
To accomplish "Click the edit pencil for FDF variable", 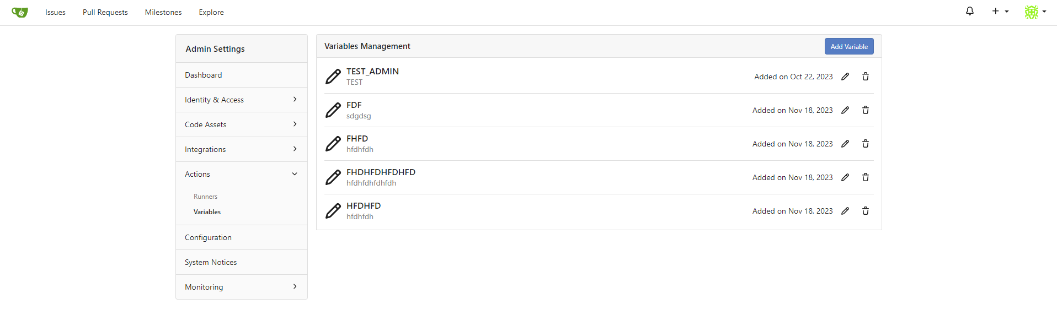I will click(845, 110).
